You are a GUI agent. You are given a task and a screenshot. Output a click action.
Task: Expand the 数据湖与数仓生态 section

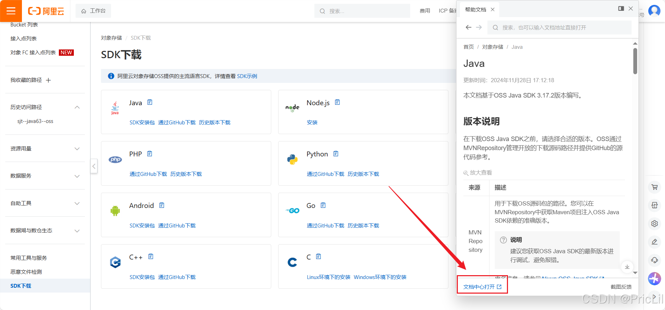[x=77, y=231]
